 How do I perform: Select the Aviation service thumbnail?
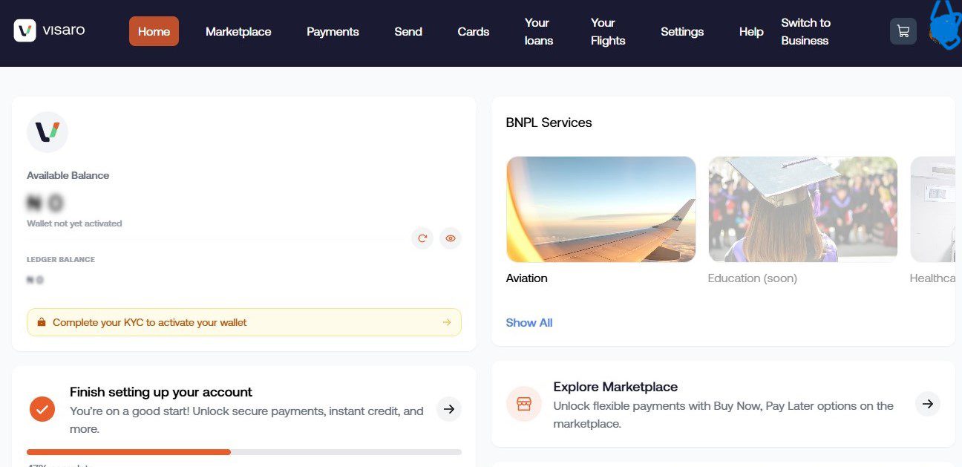601,209
